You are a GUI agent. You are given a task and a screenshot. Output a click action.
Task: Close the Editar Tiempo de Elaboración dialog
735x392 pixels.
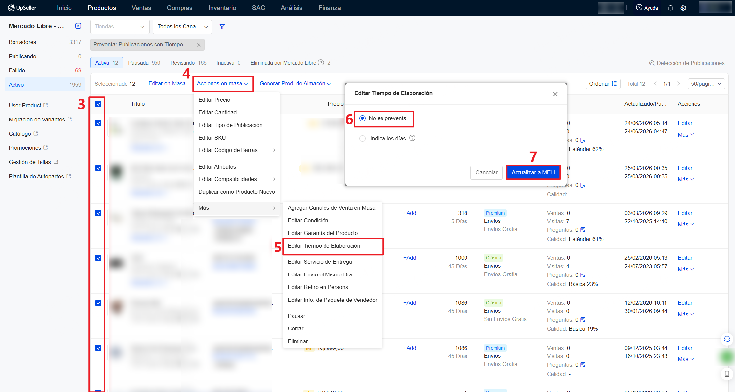(555, 94)
